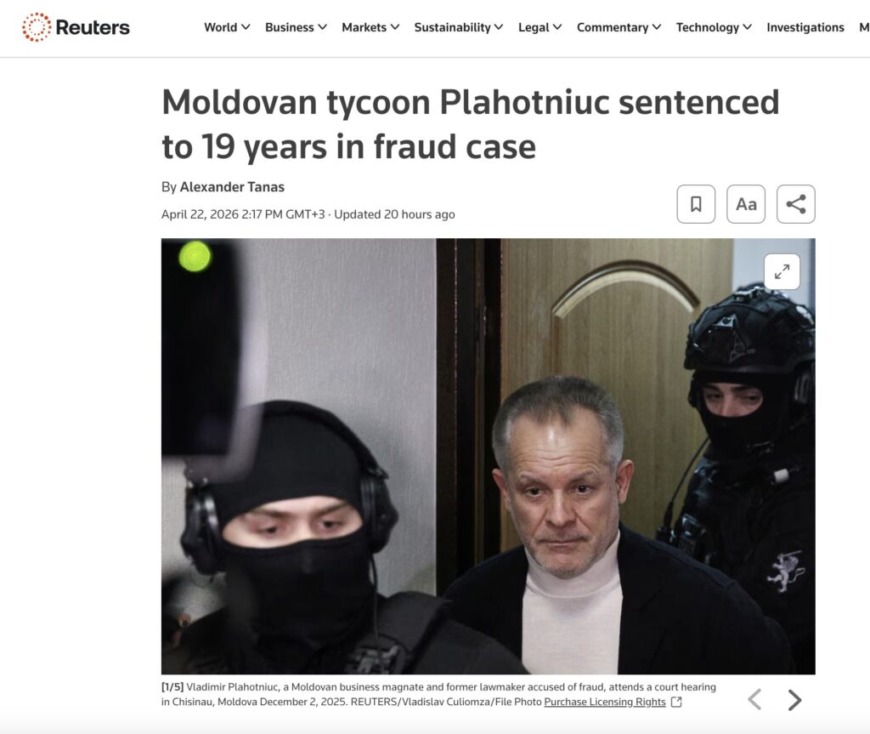Open the Aa text size options

746,204
